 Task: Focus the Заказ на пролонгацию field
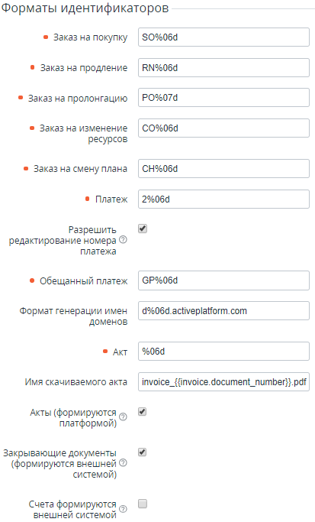pos(223,98)
